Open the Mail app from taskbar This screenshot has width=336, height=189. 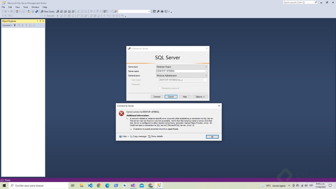pyautogui.click(x=142, y=186)
